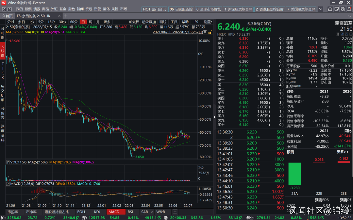Open 1 沪深股票综合屏

tap(238, 9)
